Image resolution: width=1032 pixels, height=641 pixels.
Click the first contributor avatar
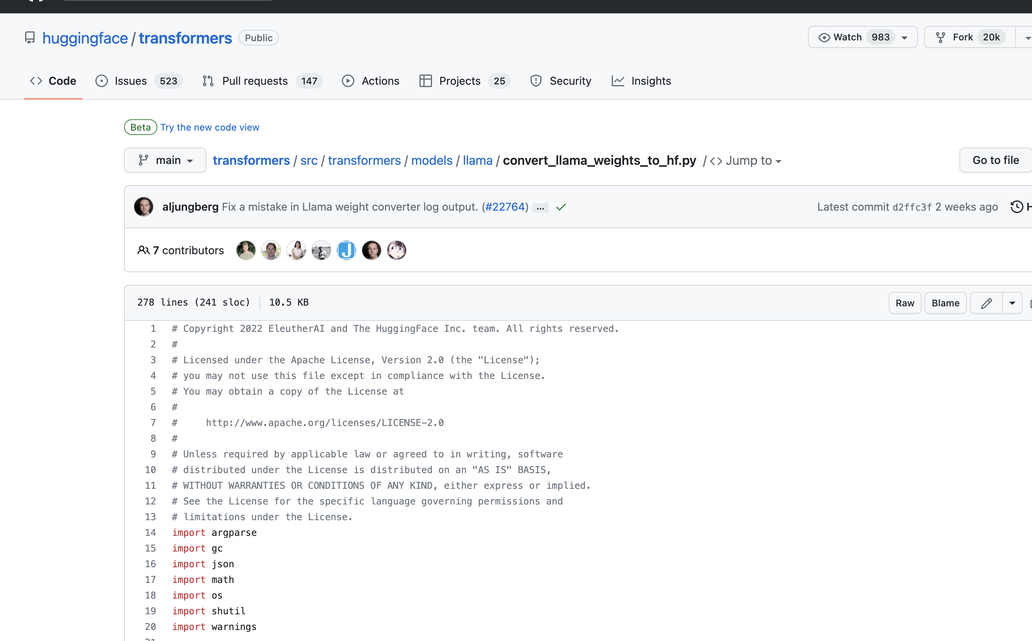pos(246,250)
